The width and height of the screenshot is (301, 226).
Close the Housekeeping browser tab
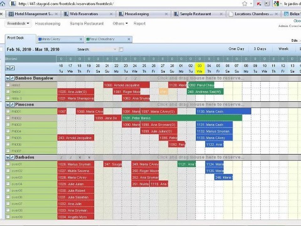point(166,14)
